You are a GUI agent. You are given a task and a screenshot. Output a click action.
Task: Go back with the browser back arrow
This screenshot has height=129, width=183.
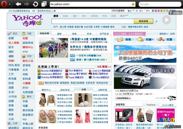pos(18,4)
